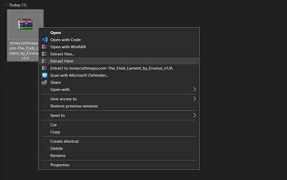Viewport: 287px width, 180px height.
Task: Collapse the Today (1) group chevron
Action: pos(6,5)
